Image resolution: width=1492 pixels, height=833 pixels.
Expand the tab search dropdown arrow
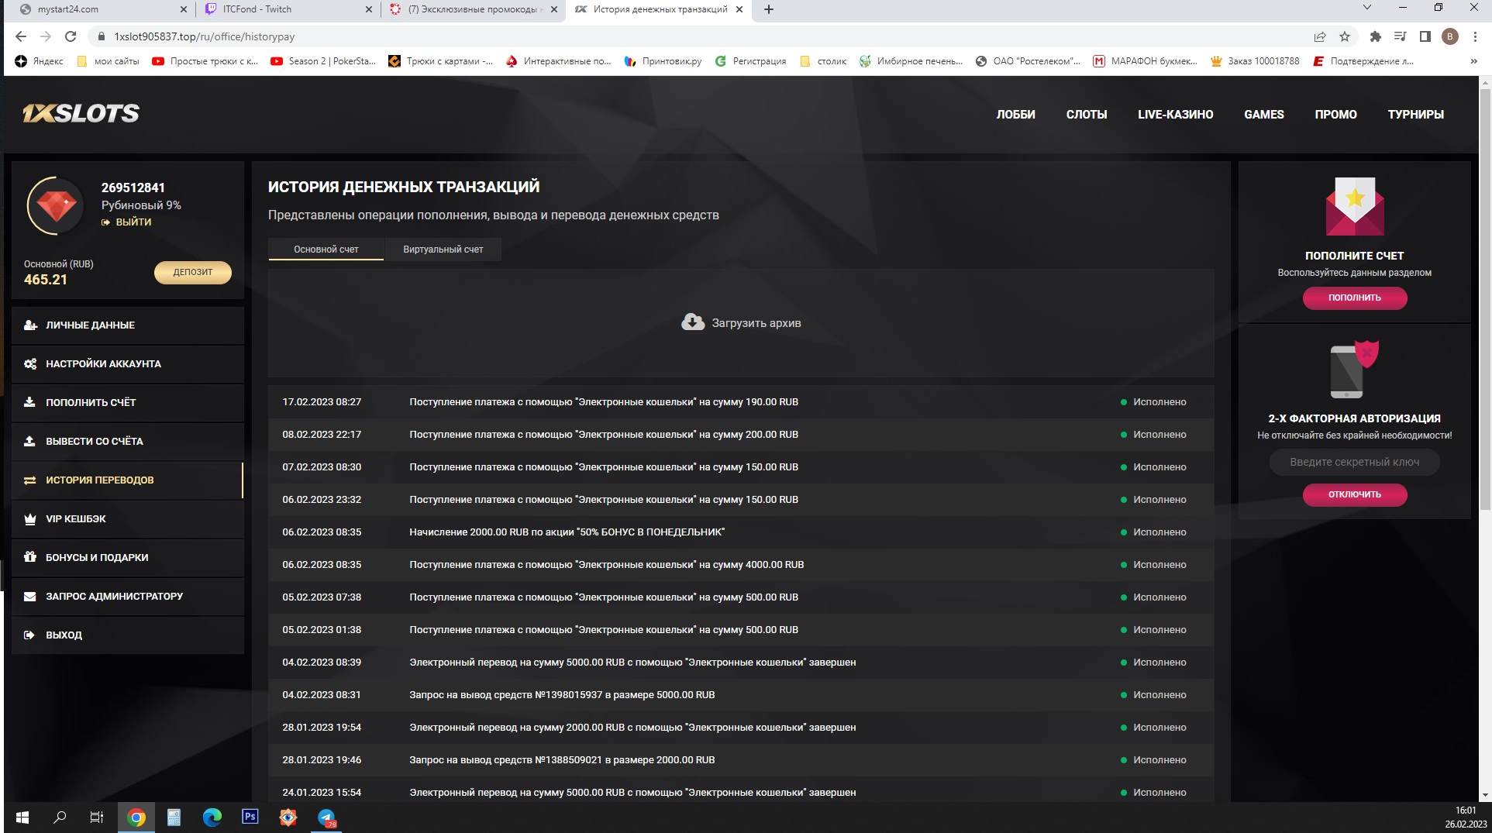(1367, 8)
